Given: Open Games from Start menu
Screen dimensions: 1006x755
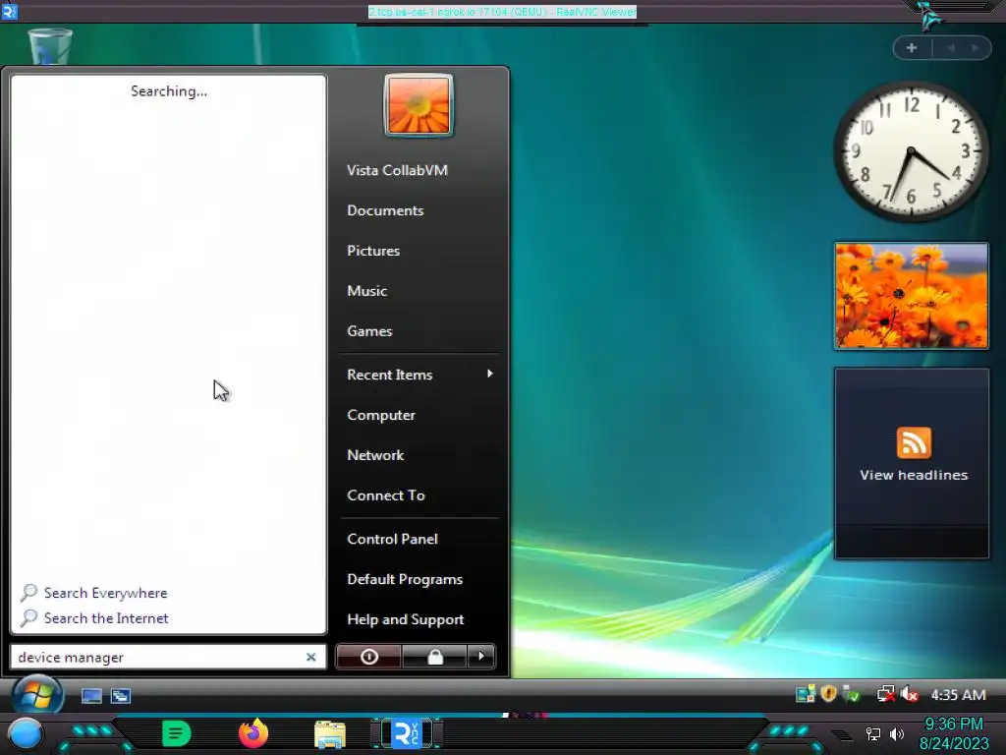Looking at the screenshot, I should pos(369,331).
